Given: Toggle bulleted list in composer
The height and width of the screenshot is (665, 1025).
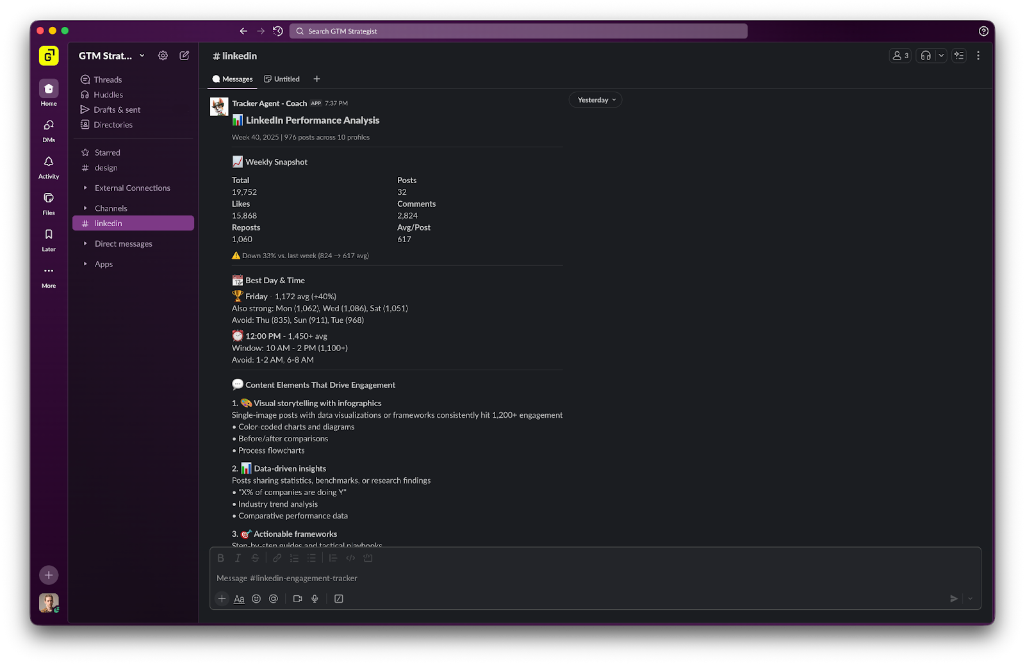Looking at the screenshot, I should coord(311,558).
